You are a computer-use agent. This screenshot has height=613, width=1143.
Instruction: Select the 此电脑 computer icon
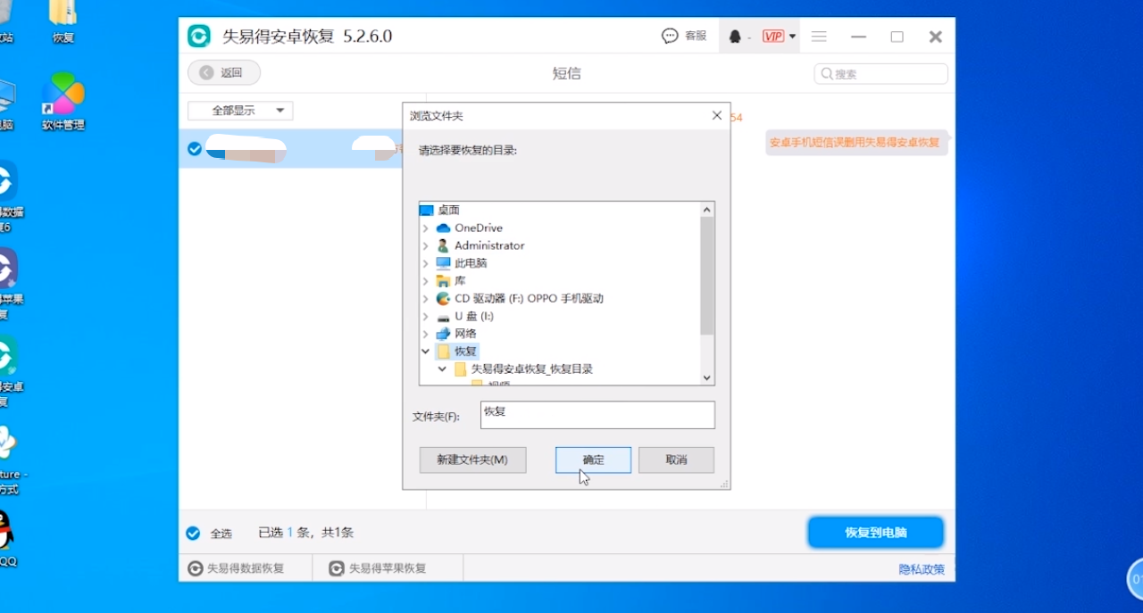click(x=443, y=263)
